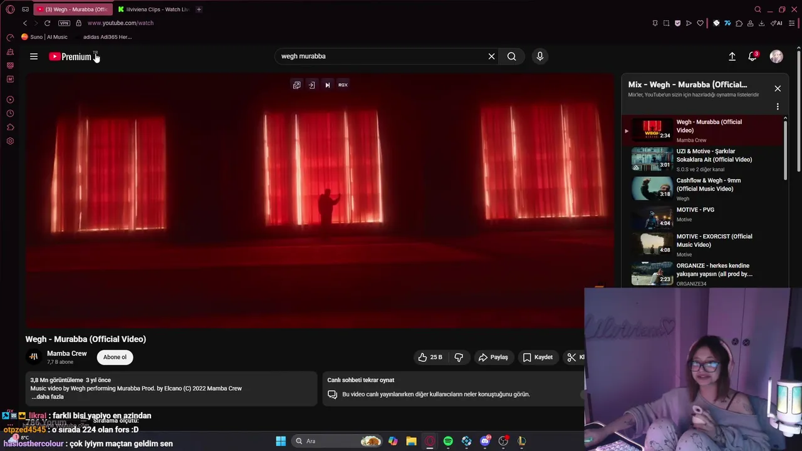Toggle the VPN badge in address bar
Viewport: 802px width, 451px height.
[64, 23]
